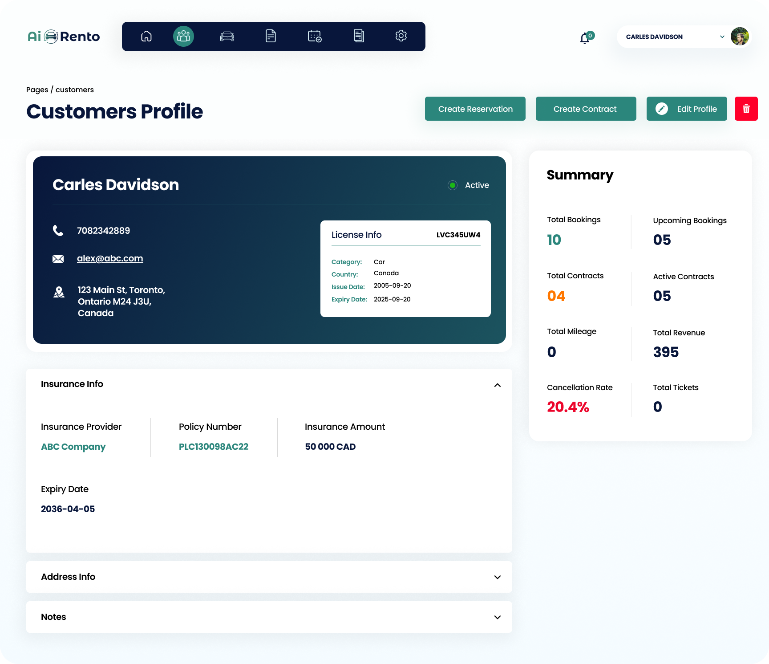Image resolution: width=769 pixels, height=664 pixels.
Task: Navigate using the customers breadcrumb link
Action: point(74,90)
